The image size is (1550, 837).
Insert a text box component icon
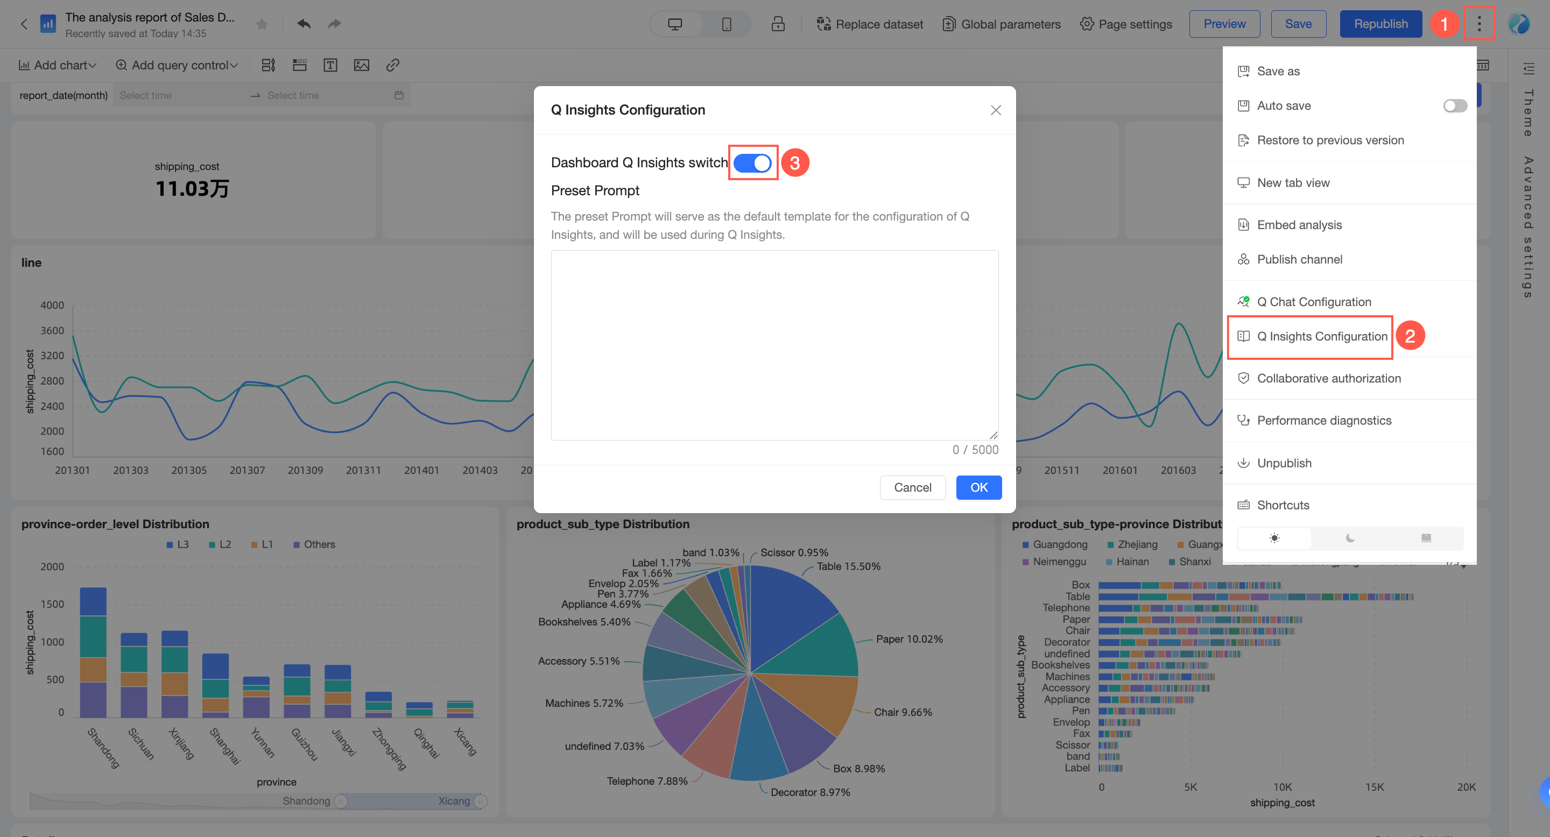[330, 65]
